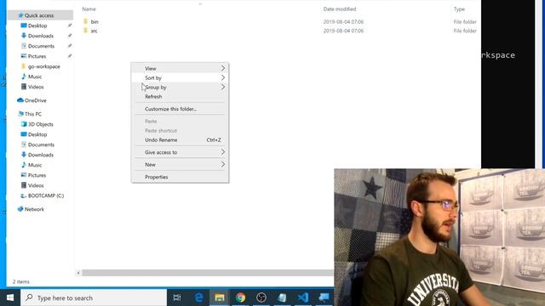Open the BOOTCAMP (C:) drive icon
545x306 pixels.
click(23, 195)
